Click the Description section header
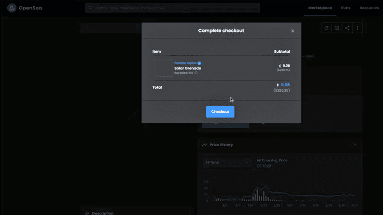 (x=103, y=213)
